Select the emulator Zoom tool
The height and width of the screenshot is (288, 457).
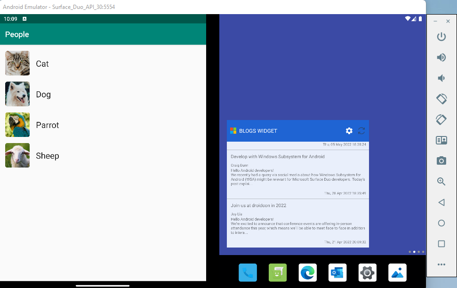click(441, 181)
